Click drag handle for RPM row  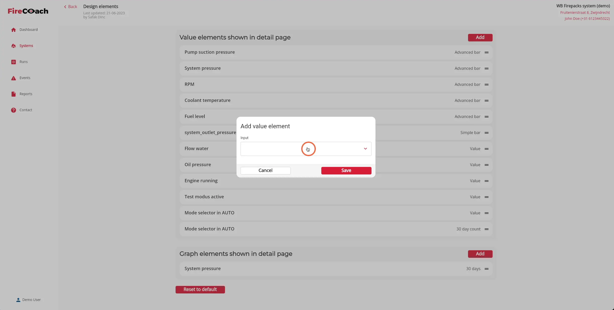point(487,85)
